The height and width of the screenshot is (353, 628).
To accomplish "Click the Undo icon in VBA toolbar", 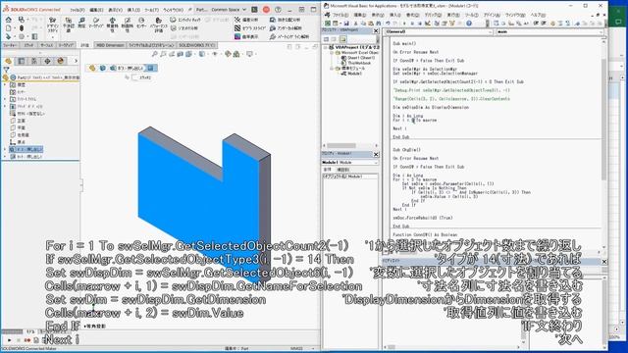I will (388, 24).
